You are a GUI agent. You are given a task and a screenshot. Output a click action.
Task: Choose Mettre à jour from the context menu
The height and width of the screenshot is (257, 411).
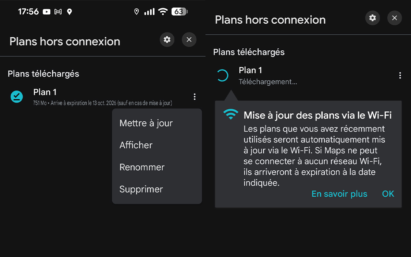tap(146, 123)
